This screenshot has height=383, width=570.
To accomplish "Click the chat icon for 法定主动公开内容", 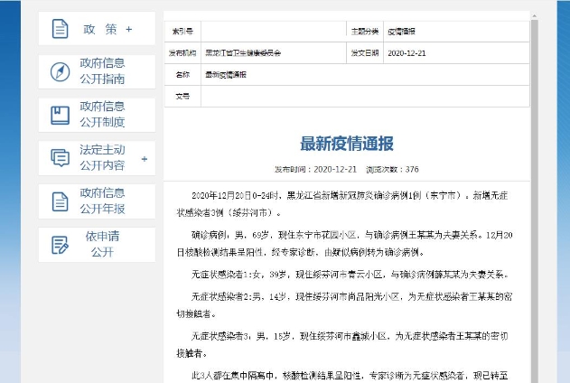I will click(60, 158).
